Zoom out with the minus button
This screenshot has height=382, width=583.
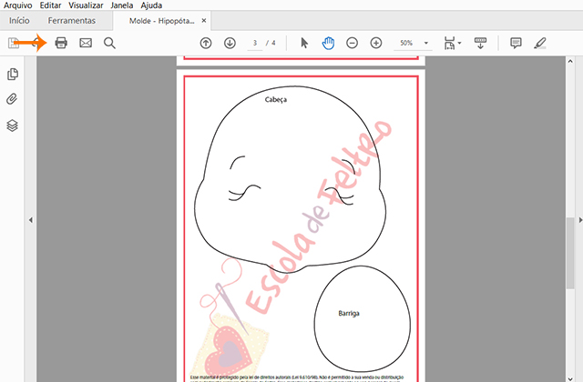[x=353, y=43]
